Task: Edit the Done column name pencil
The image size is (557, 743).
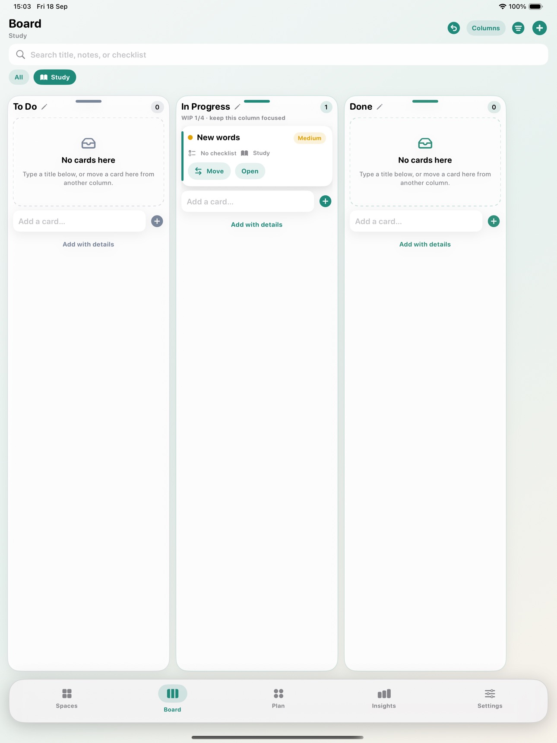Action: click(x=380, y=107)
